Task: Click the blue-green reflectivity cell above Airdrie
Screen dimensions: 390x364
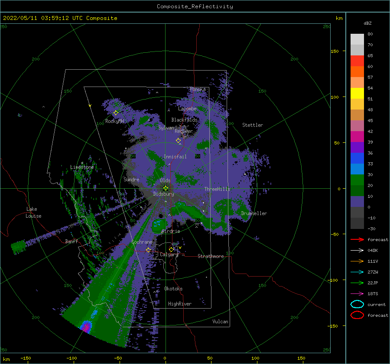Action: coord(158,225)
